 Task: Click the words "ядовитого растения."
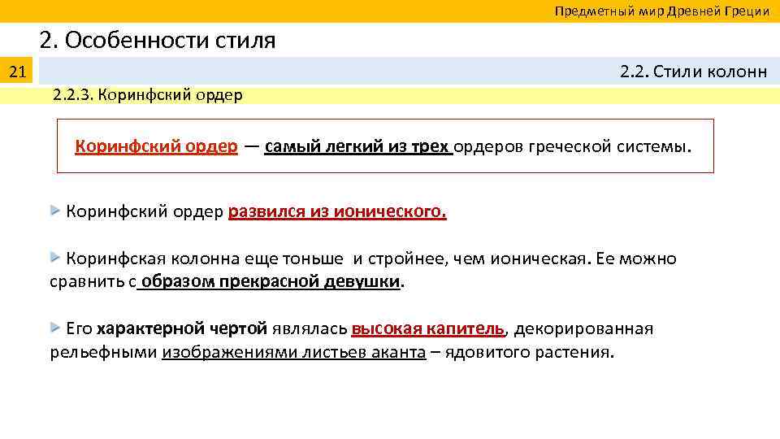coord(530,352)
